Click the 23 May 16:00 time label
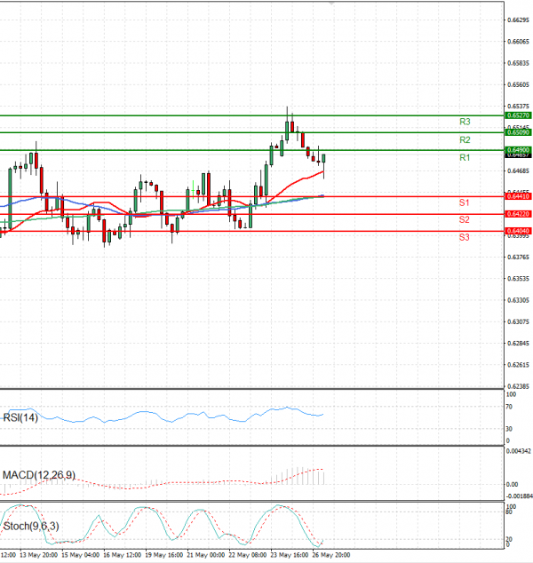Screen dimensions: 533x563 click(289, 555)
